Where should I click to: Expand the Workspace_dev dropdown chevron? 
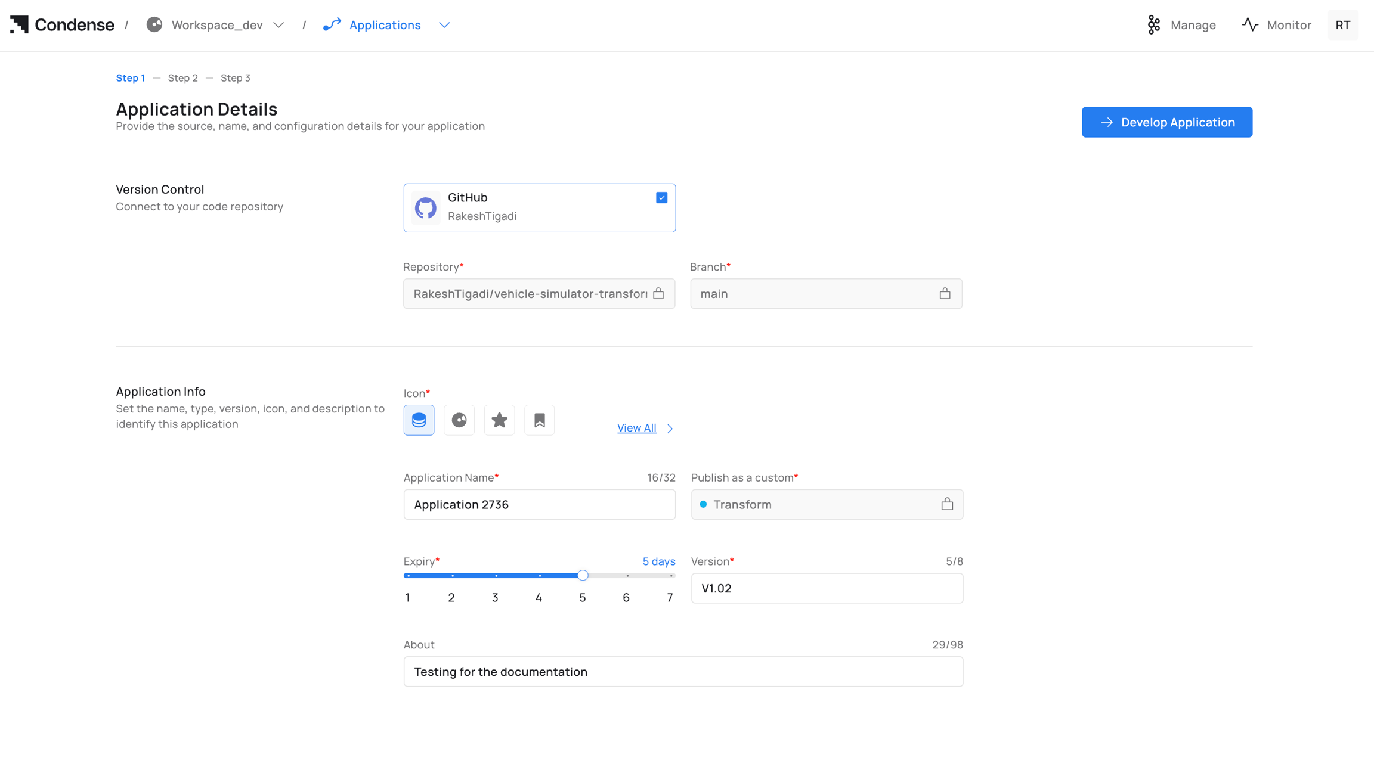(x=278, y=25)
